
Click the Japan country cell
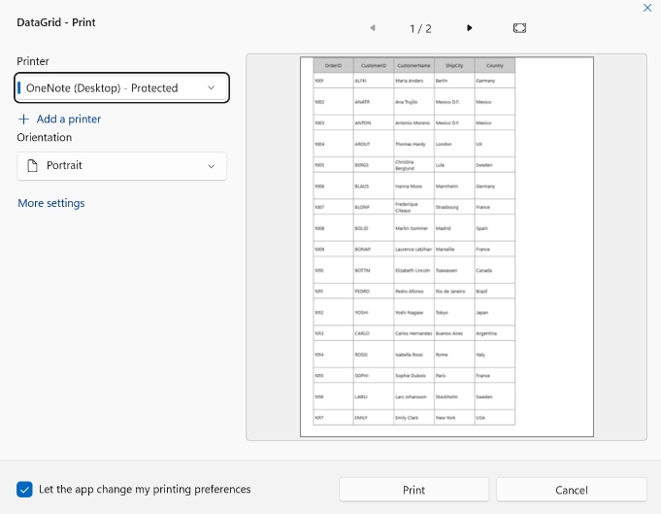pyautogui.click(x=494, y=312)
